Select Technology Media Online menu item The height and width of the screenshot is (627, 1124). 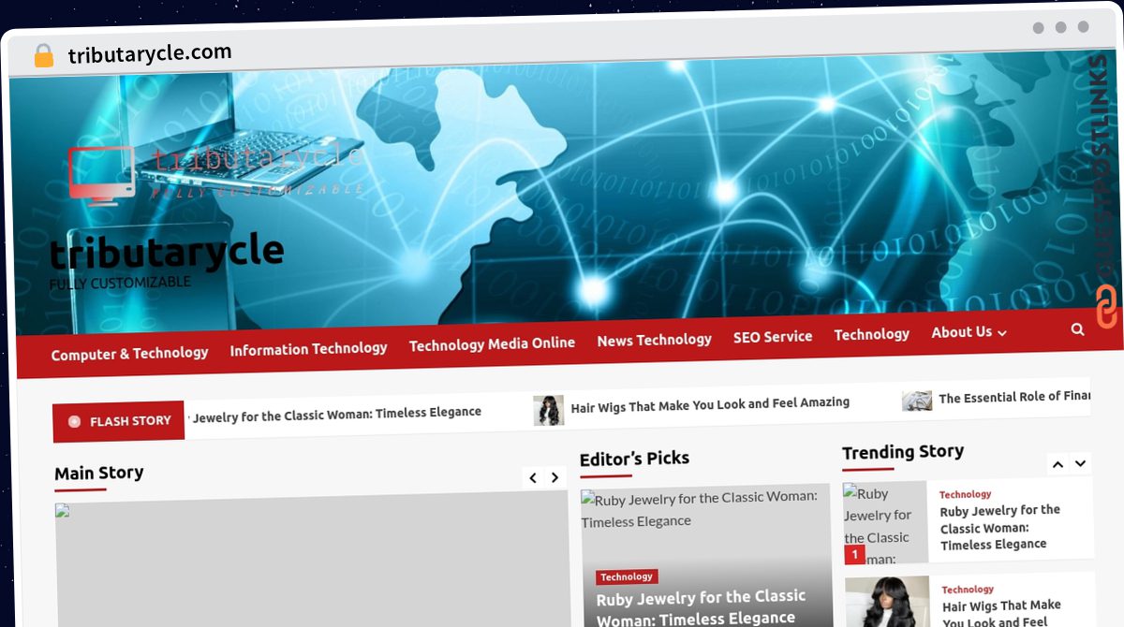tap(492, 343)
